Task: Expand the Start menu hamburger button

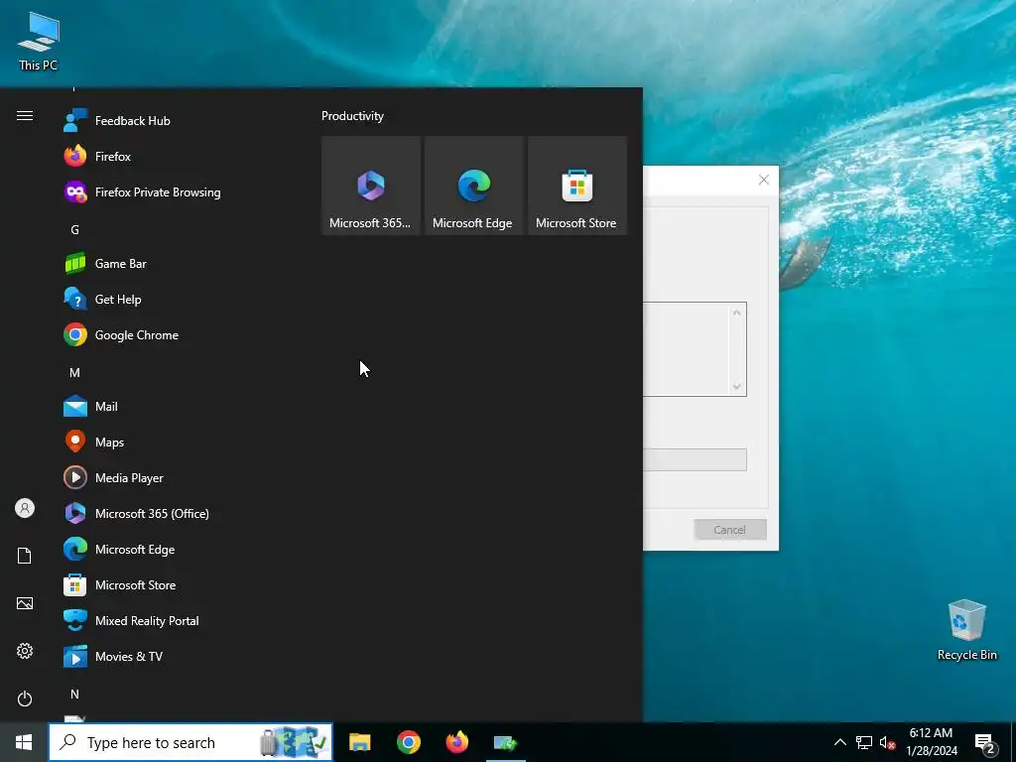Action: click(25, 115)
